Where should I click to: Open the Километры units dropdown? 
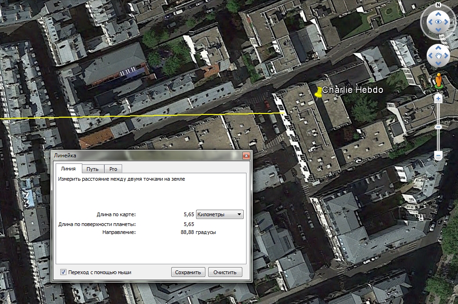pos(220,214)
